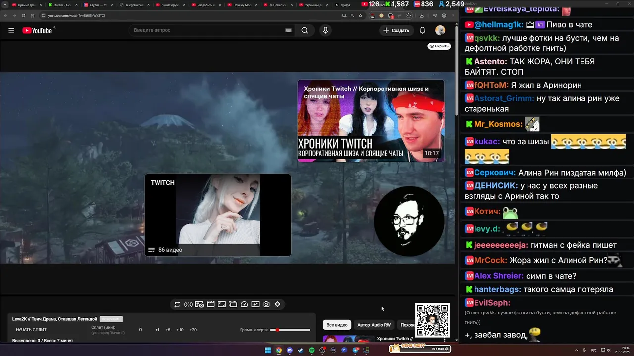Image resolution: width=634 pixels, height=356 pixels.
Task: Reload the page with the refresh icon
Action: 24,15
